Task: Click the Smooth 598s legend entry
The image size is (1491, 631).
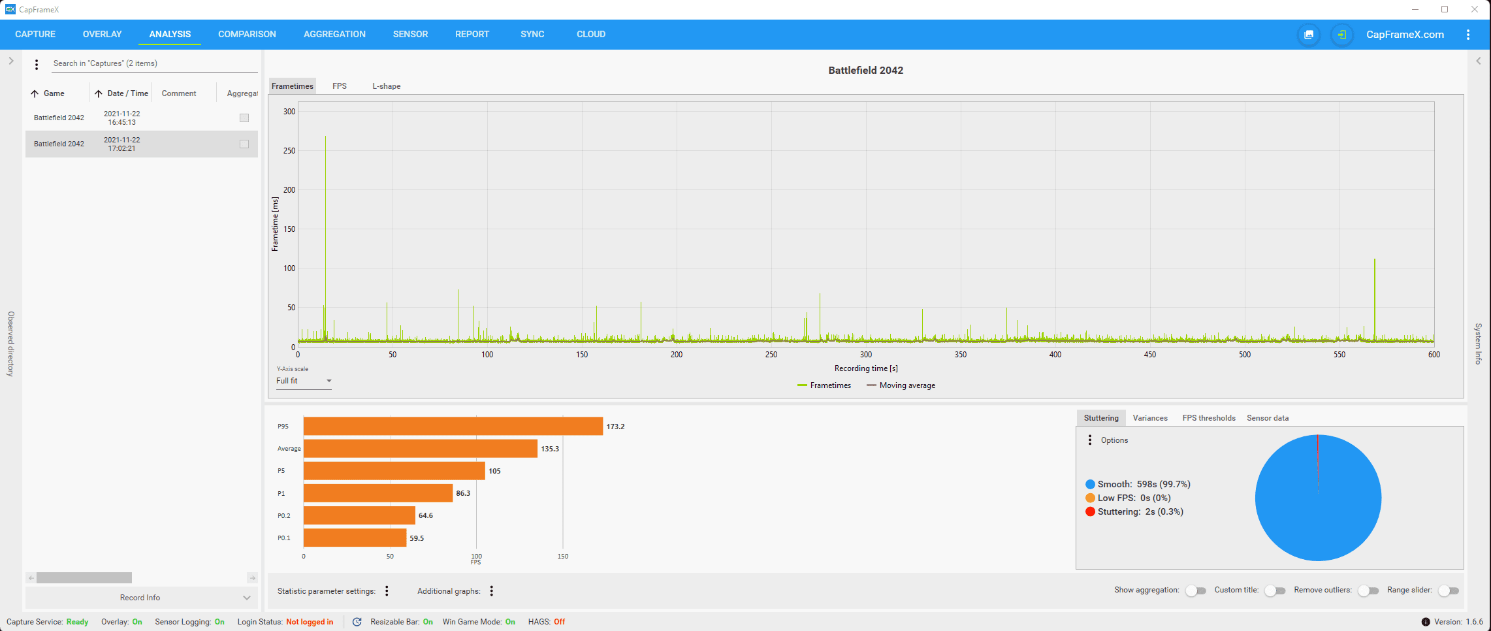Action: pos(1138,484)
